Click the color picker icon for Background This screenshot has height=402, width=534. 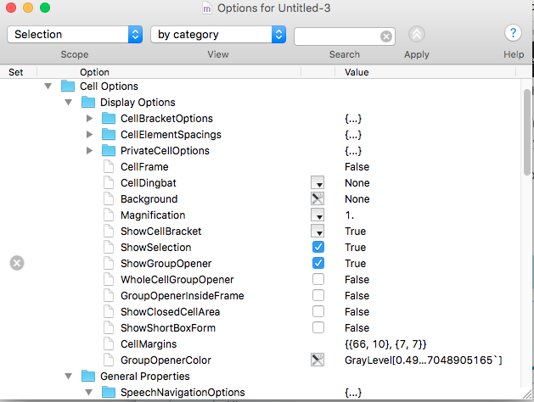click(x=318, y=199)
